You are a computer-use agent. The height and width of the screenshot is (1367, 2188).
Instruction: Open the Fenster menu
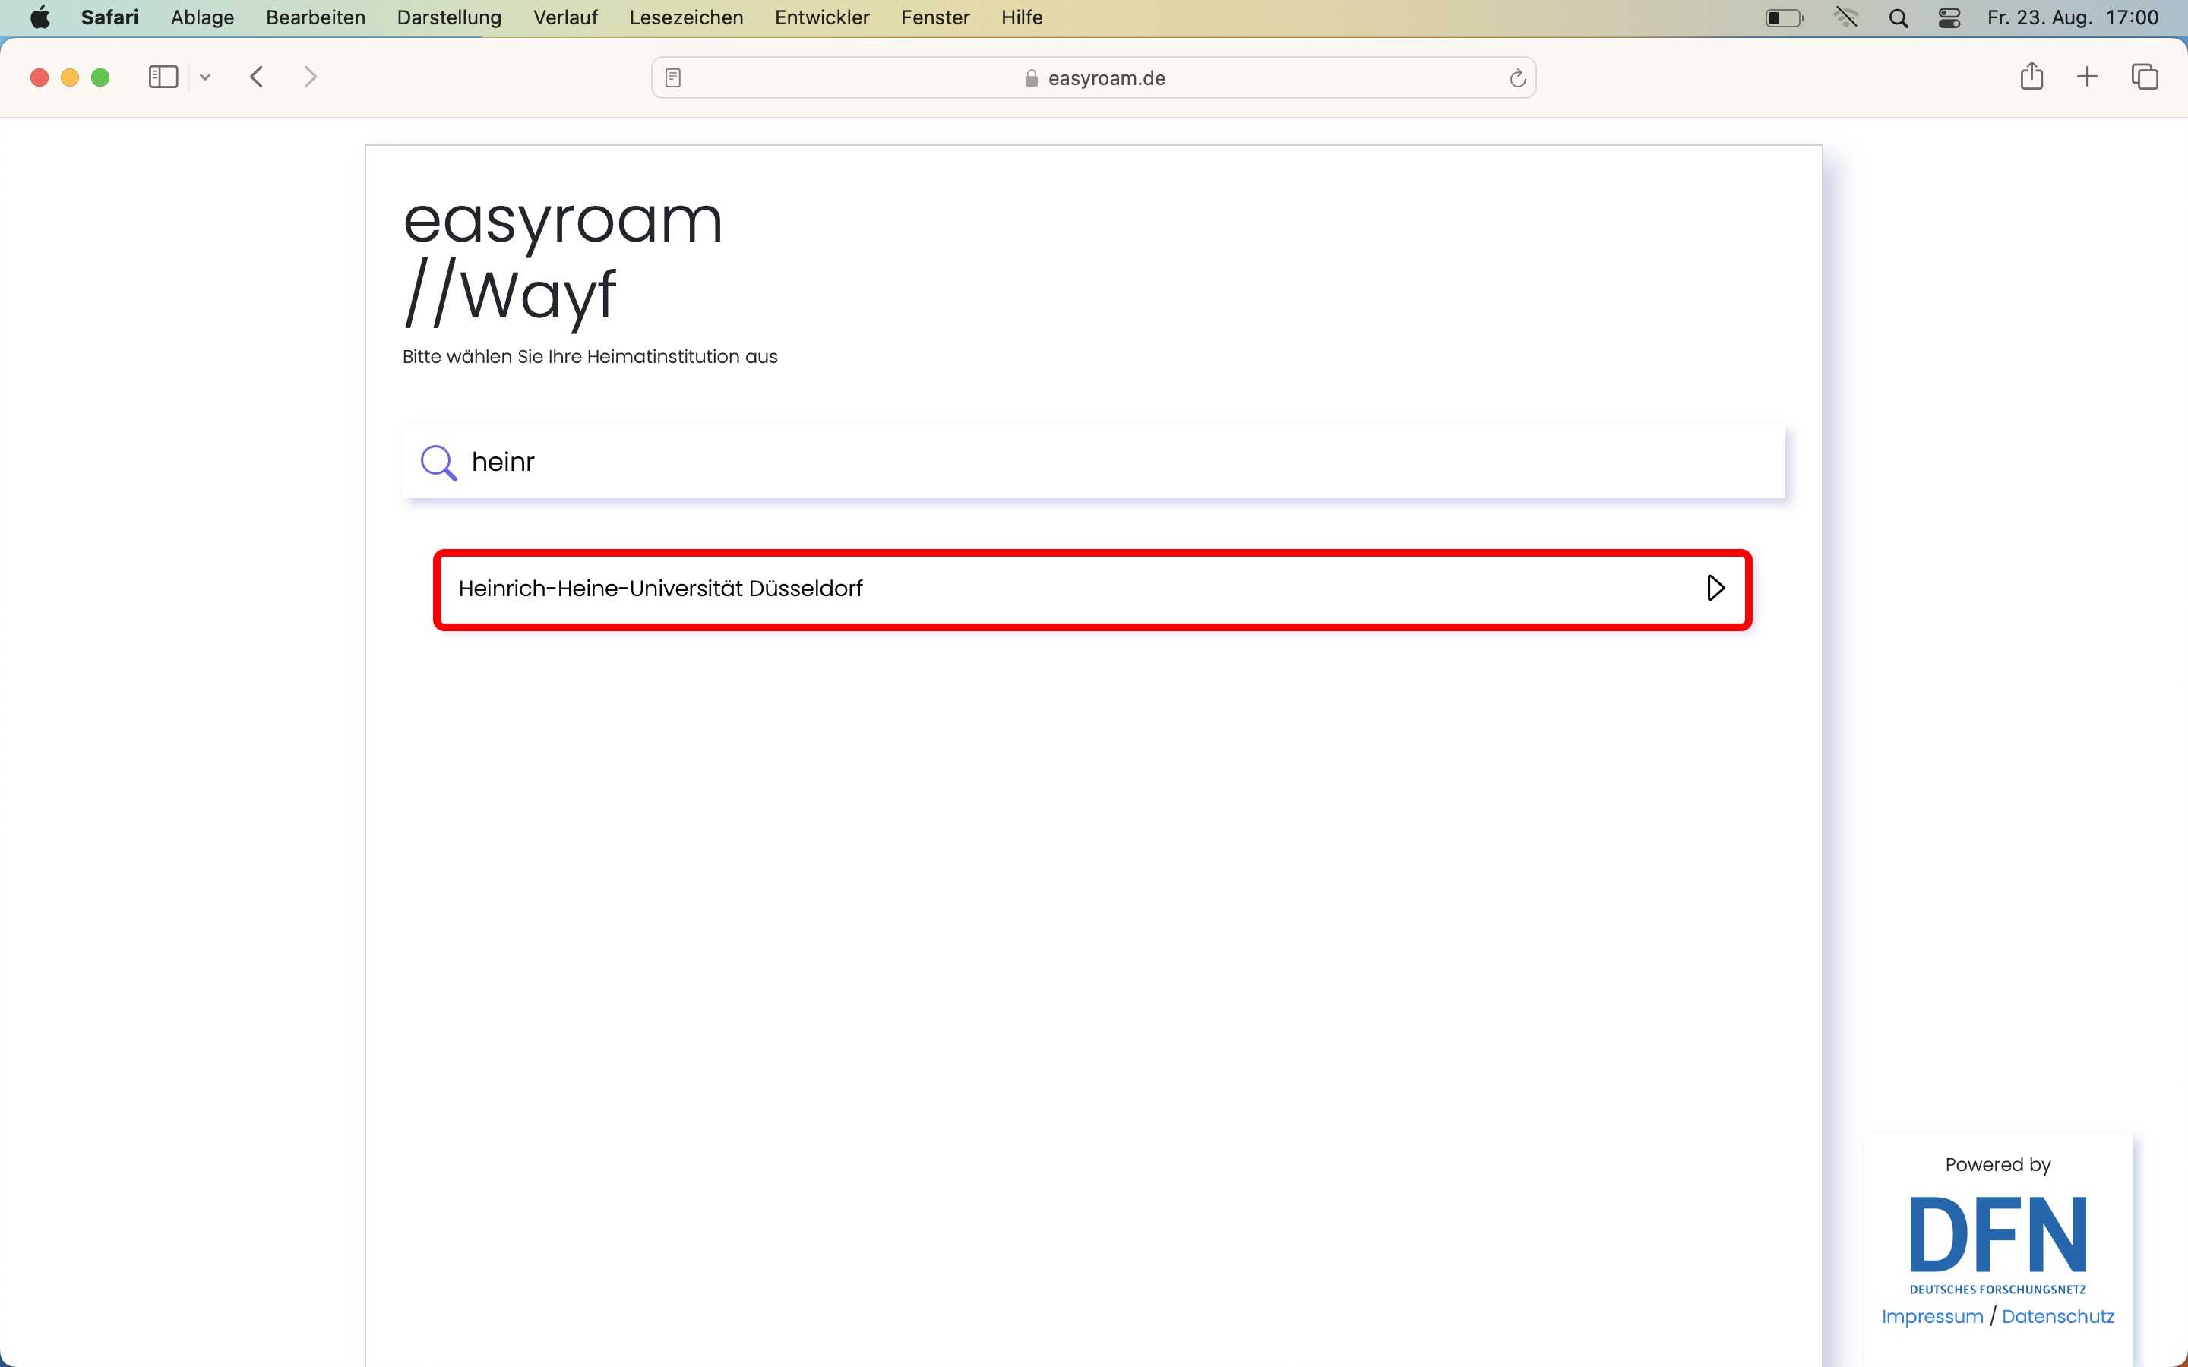tap(935, 17)
